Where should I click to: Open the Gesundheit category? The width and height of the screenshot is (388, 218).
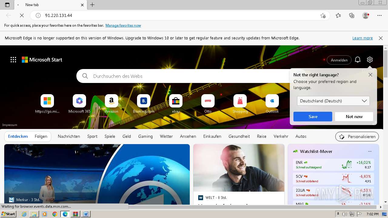pyautogui.click(x=239, y=136)
